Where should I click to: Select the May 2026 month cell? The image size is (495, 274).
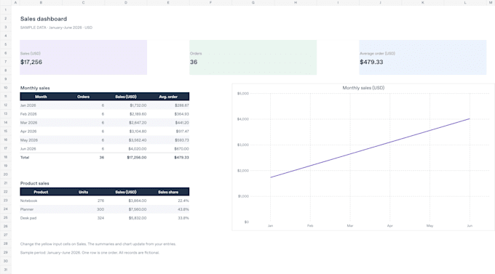click(41, 140)
